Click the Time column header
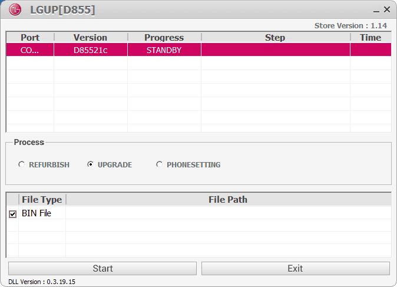The width and height of the screenshot is (397, 287). (x=370, y=38)
